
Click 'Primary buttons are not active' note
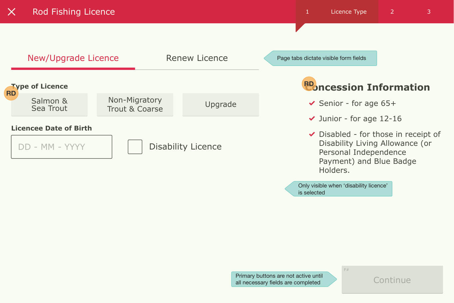(284, 279)
